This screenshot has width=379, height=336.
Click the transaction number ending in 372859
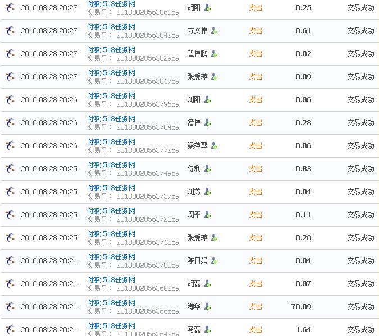point(148,219)
